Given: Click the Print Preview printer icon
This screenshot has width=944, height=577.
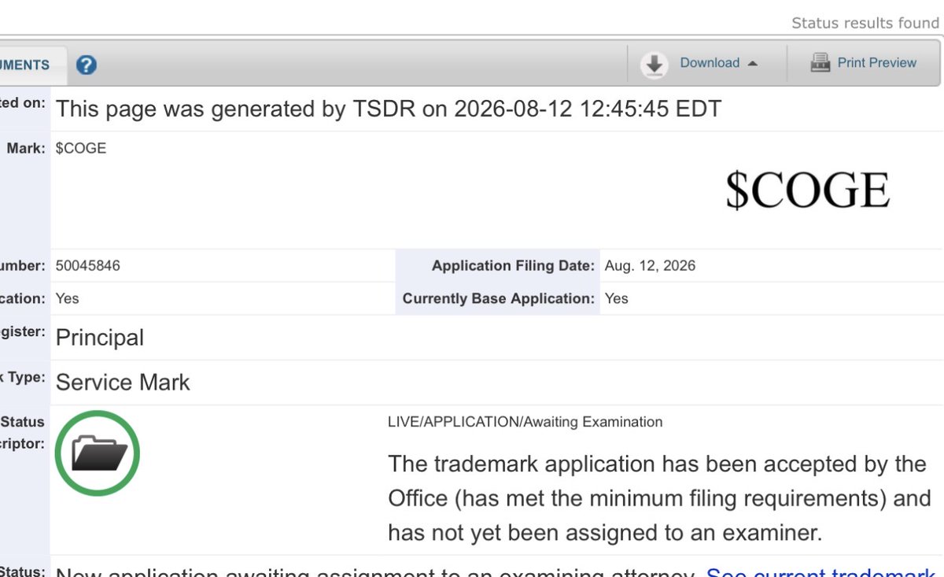Looking at the screenshot, I should coord(820,63).
